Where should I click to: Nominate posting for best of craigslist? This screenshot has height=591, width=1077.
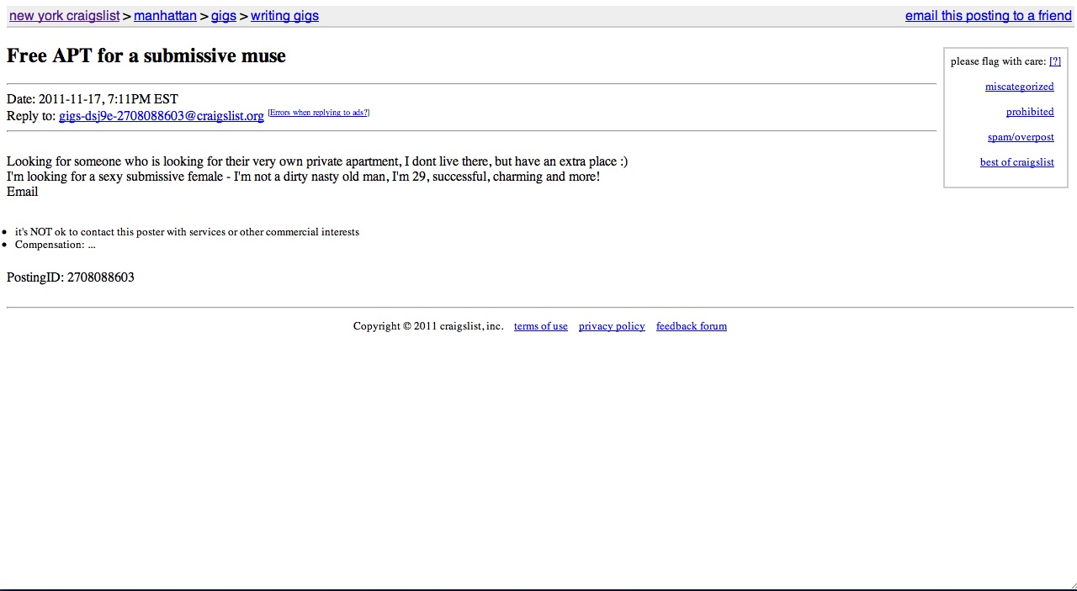pyautogui.click(x=1016, y=162)
